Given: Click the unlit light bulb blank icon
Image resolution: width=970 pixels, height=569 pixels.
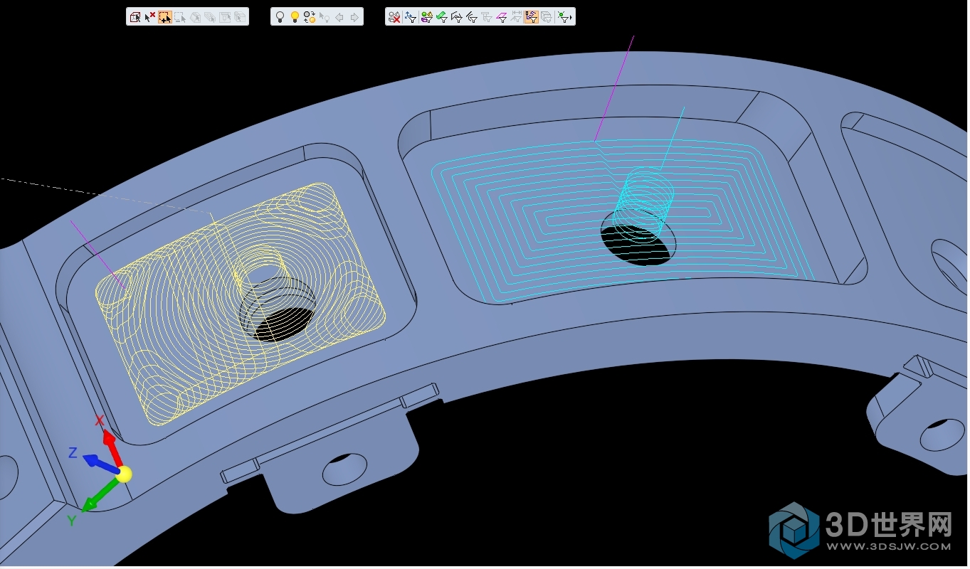Looking at the screenshot, I should (280, 17).
